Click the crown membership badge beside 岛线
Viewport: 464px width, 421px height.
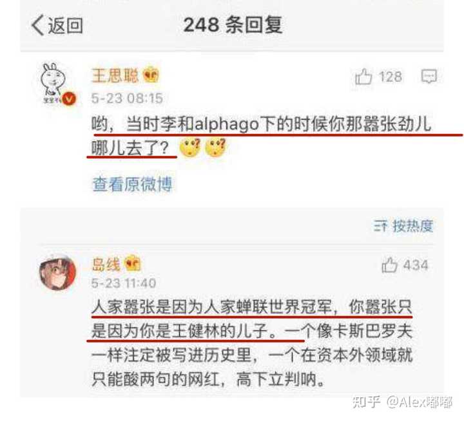coord(132,263)
